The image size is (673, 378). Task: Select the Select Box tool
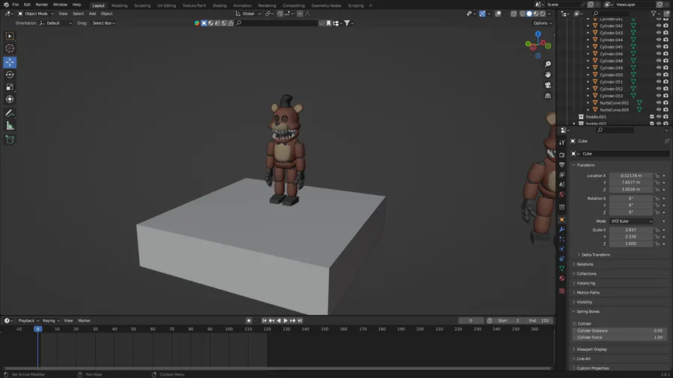tap(10, 36)
